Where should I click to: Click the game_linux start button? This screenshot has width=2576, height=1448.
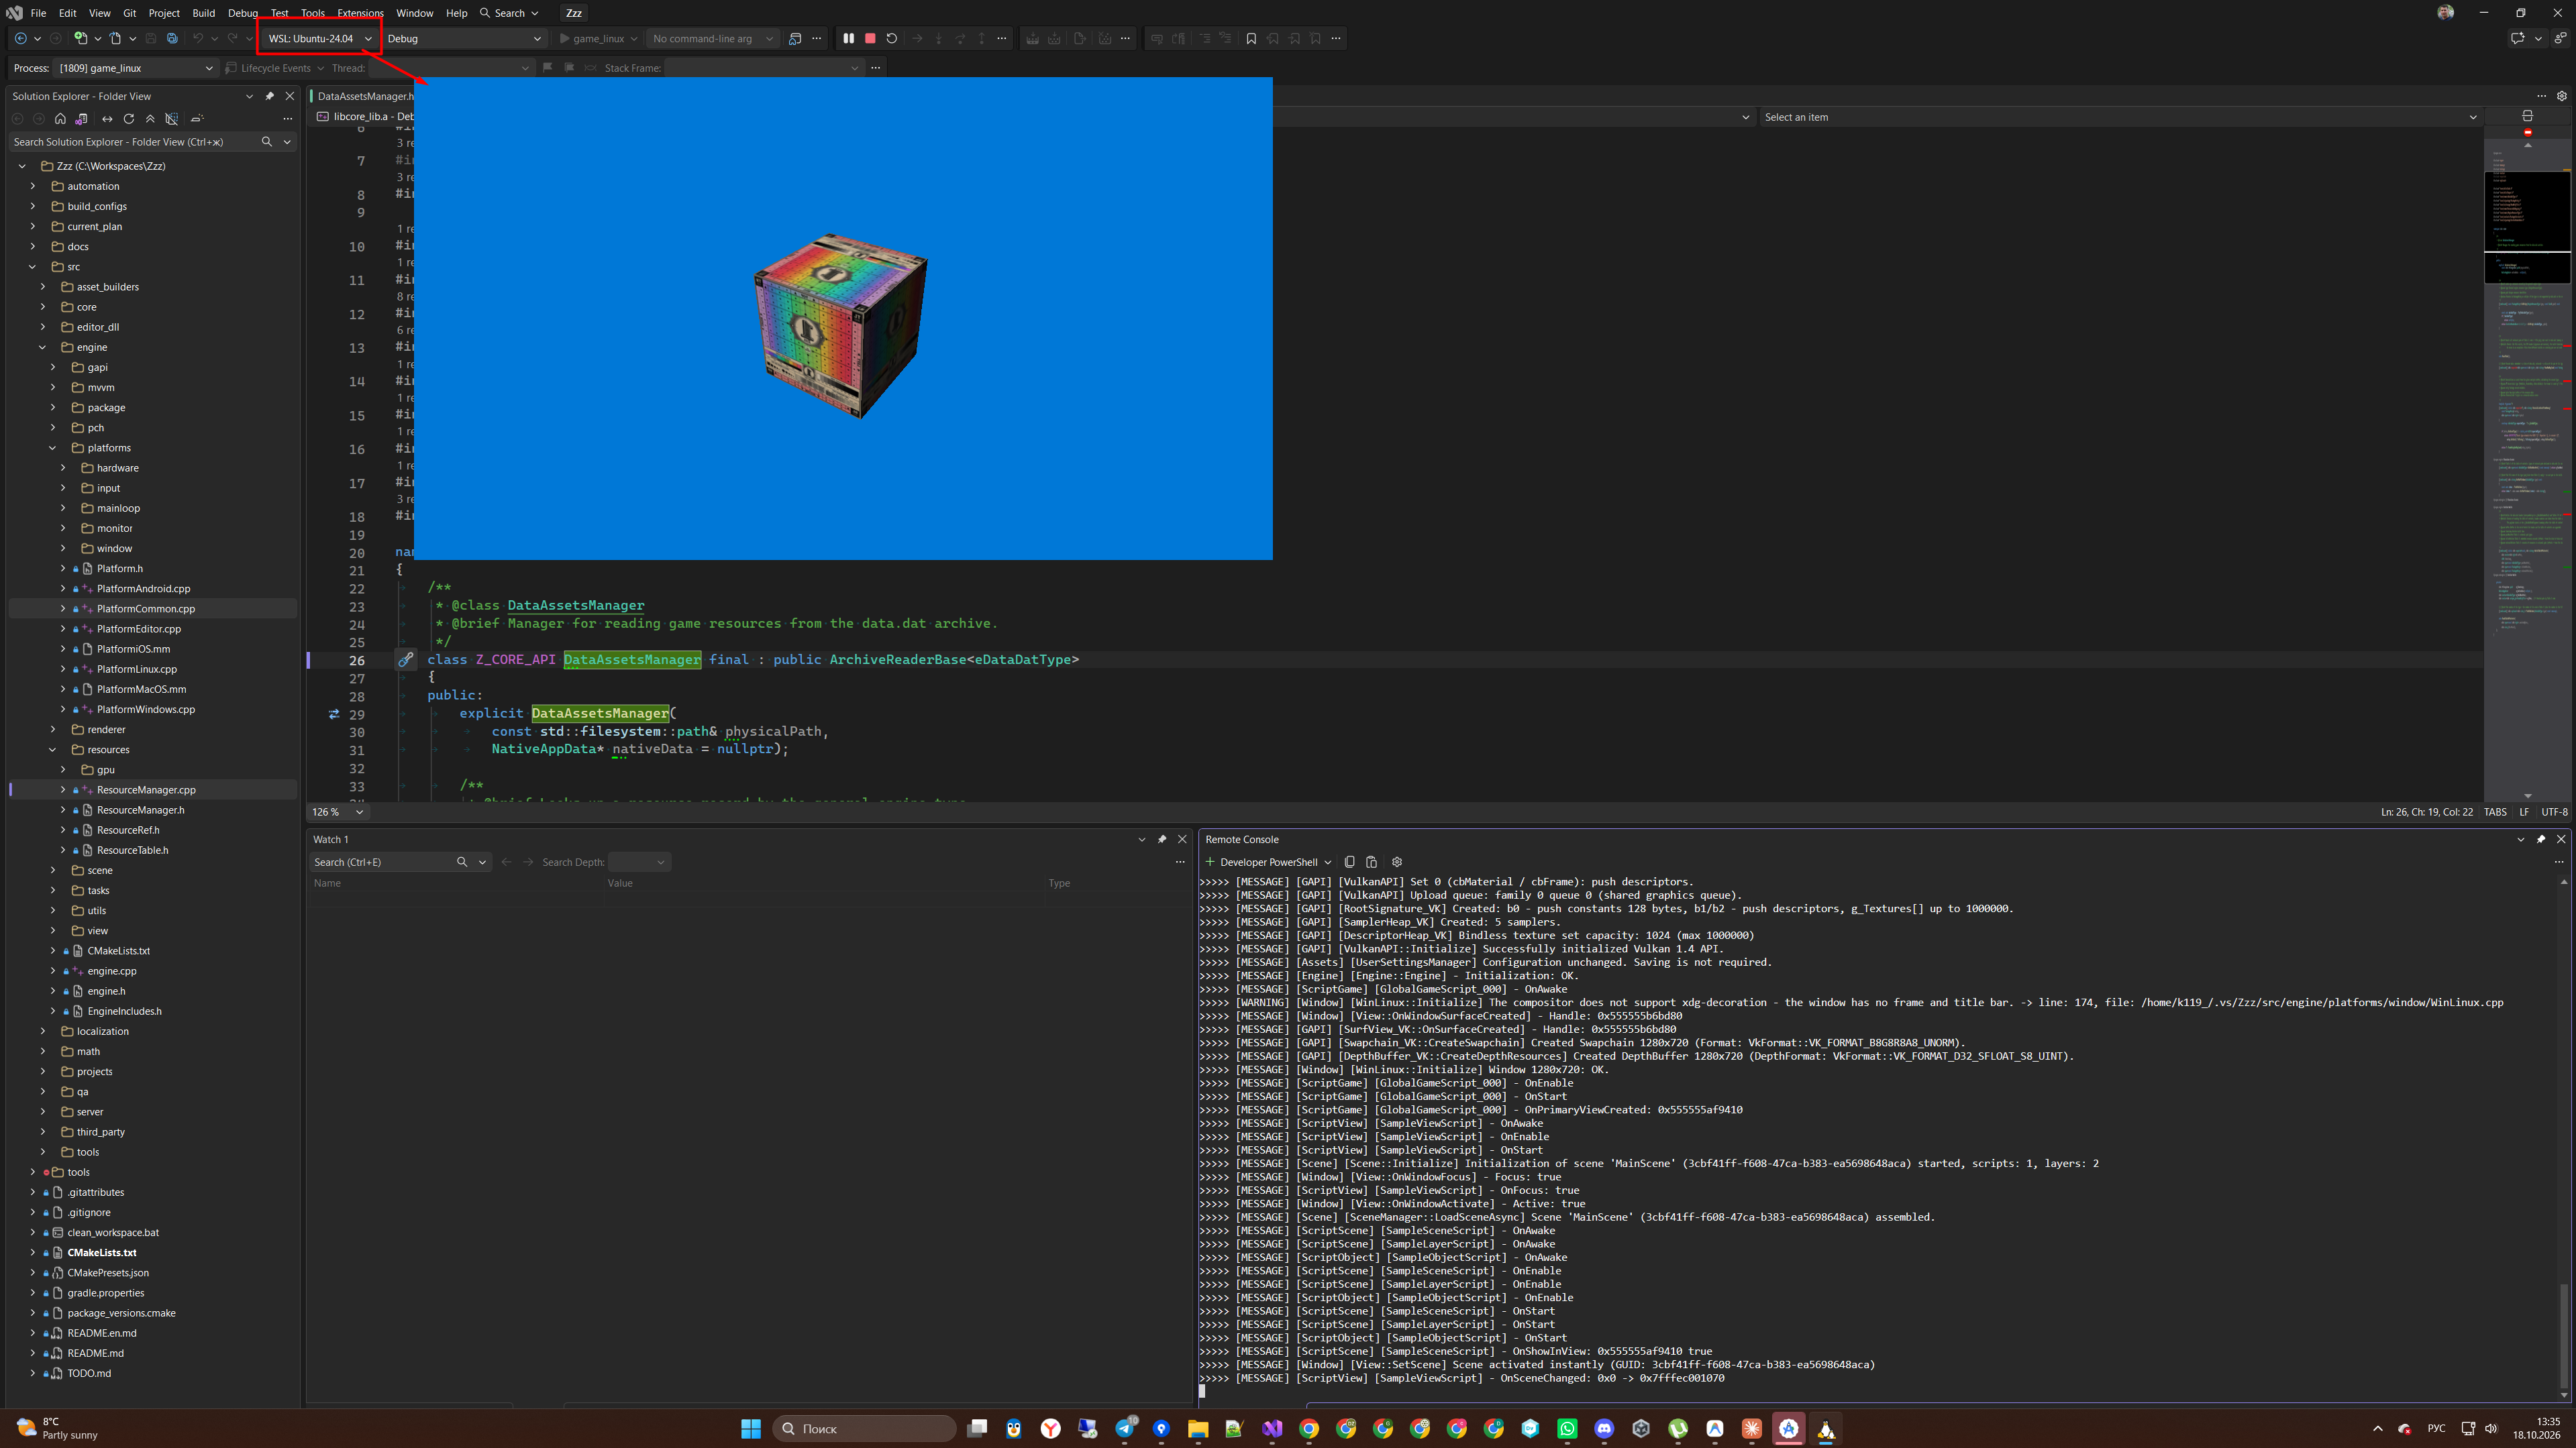tap(592, 38)
